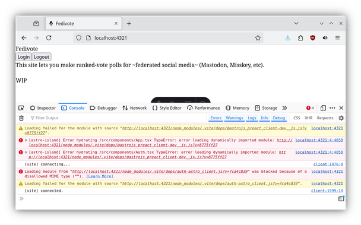Click the error count badge showing 4
This screenshot has width=361, height=225.
[x=310, y=108]
